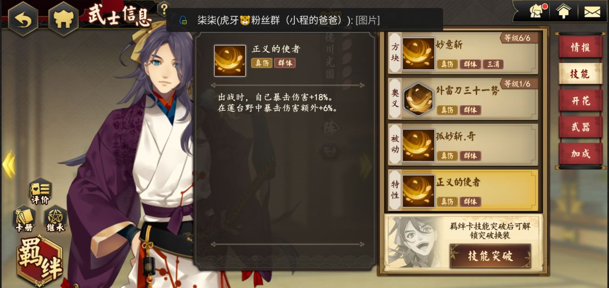Open the 加成 tab
Image resolution: width=609 pixels, height=288 pixels.
tap(580, 154)
